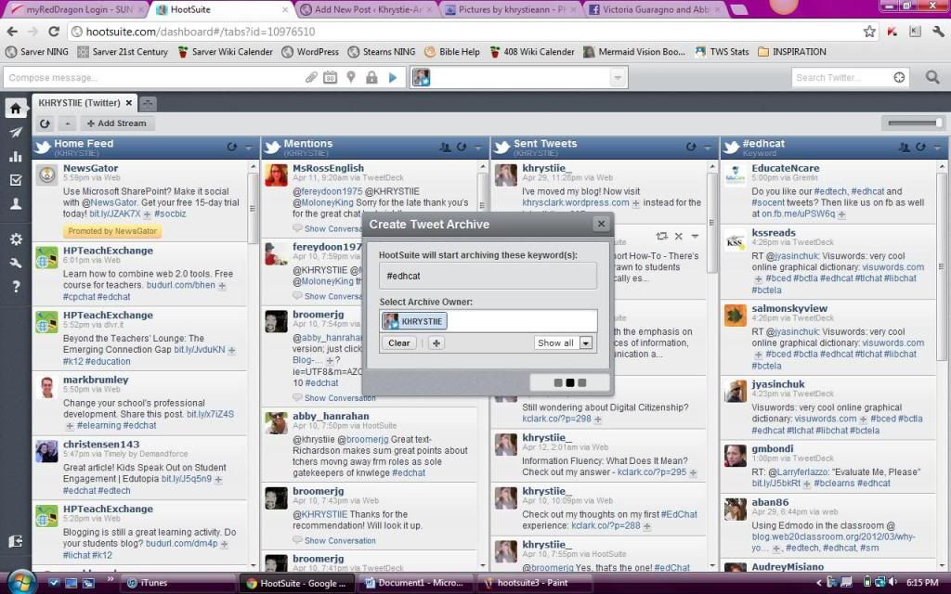
Task: Open the social profile picker dropdown
Action: click(618, 78)
